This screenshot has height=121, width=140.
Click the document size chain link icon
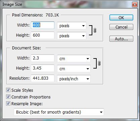[x=99, y=63]
